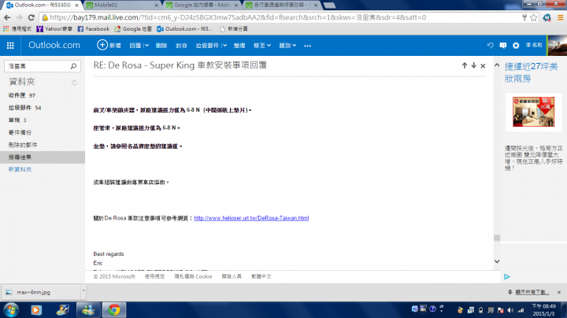The height and width of the screenshot is (318, 567).
Task: Open Windows Start button
Action: tap(11, 310)
